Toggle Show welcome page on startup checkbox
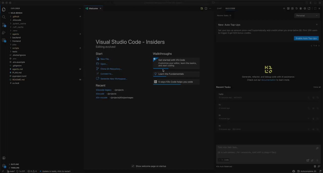Viewport: 323px width, 173px height. (x=133, y=166)
